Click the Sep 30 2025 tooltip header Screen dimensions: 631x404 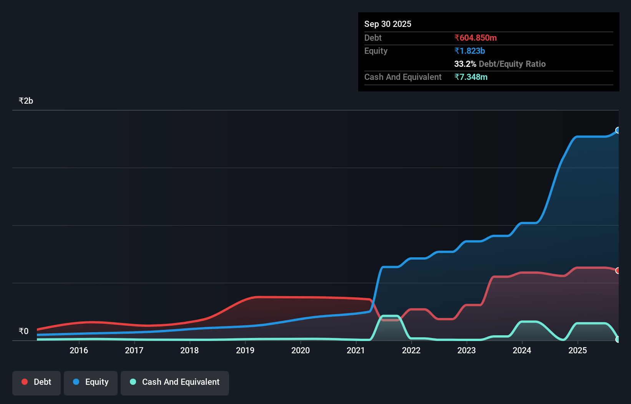pyautogui.click(x=388, y=24)
